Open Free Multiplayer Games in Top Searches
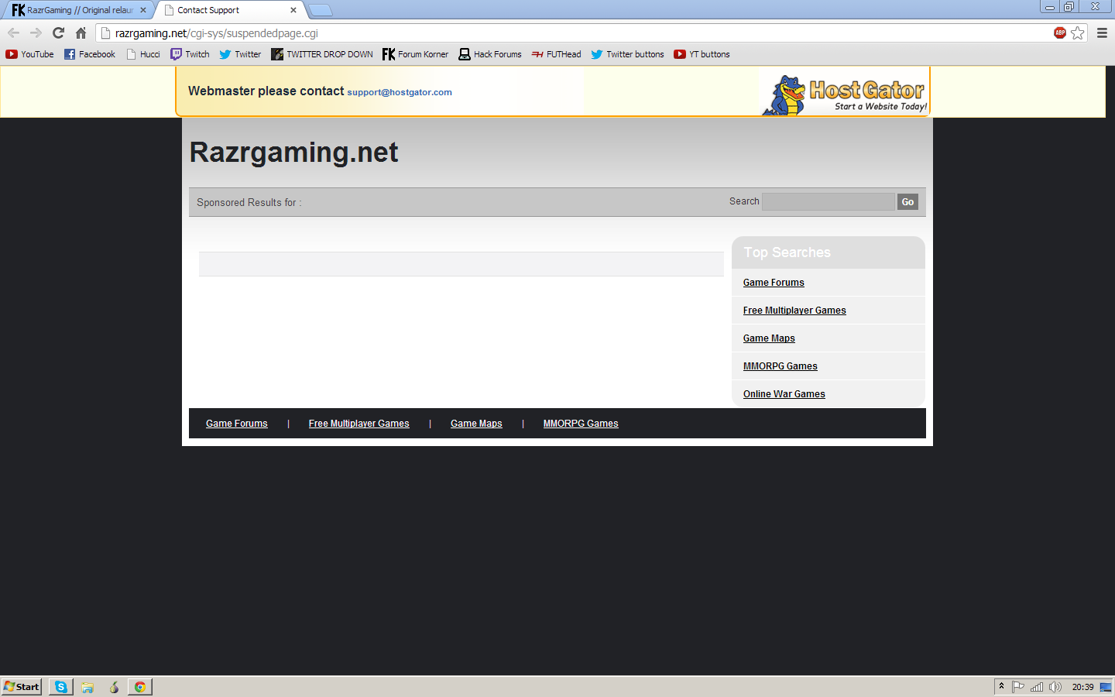This screenshot has width=1115, height=697. (794, 311)
